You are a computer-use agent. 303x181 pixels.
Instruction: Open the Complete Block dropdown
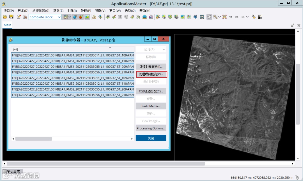pyautogui.click(x=45, y=17)
